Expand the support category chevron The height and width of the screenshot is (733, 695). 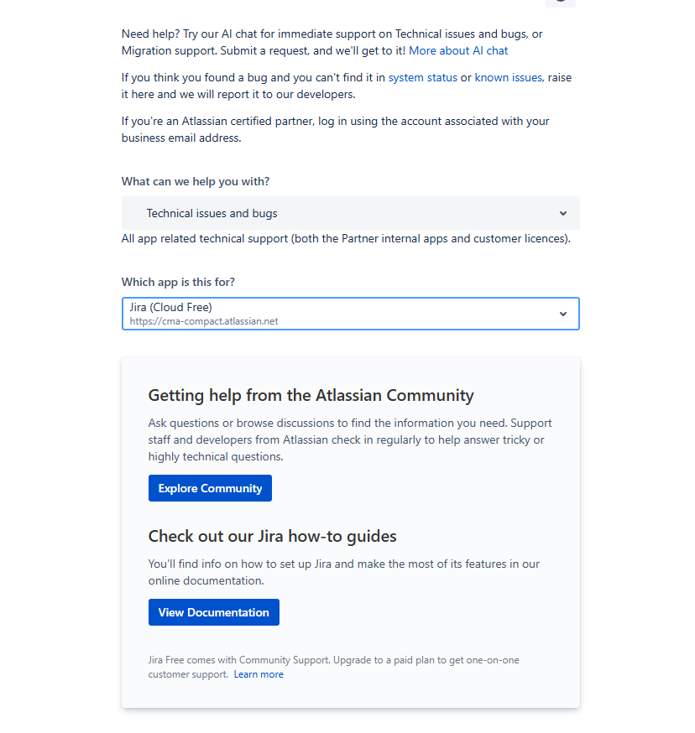(563, 213)
